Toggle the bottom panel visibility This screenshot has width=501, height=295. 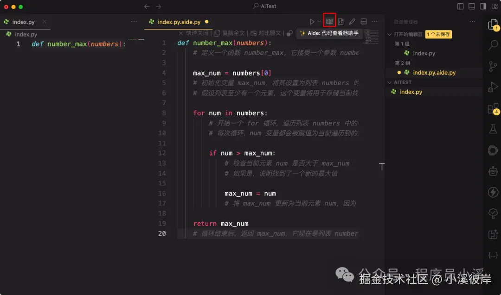coord(471,6)
